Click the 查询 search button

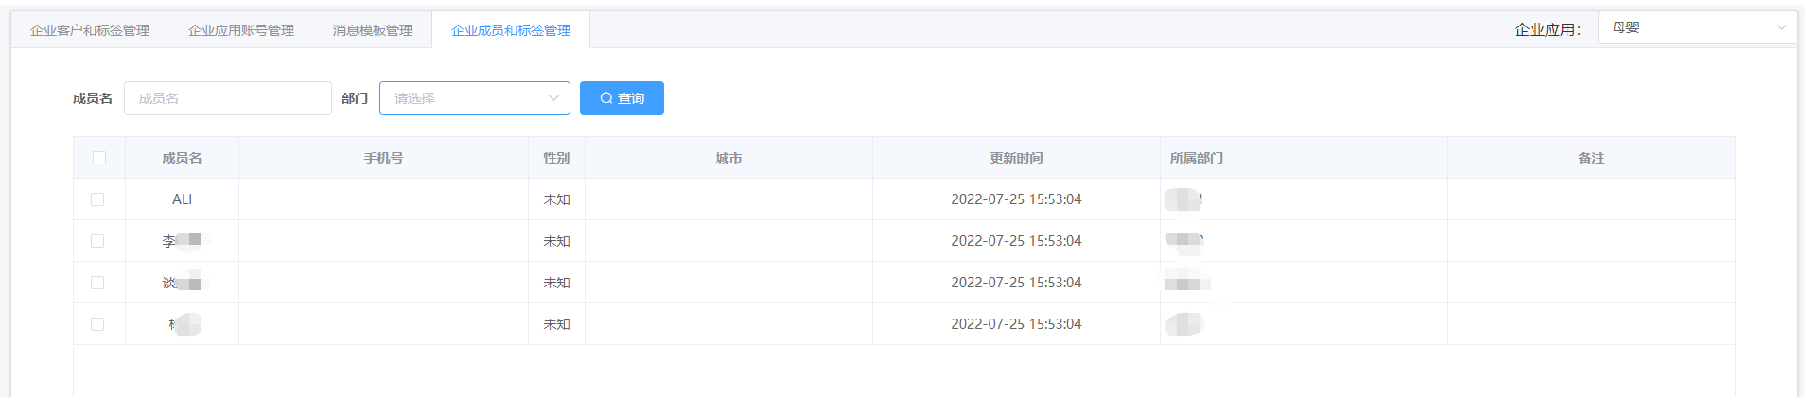(622, 98)
